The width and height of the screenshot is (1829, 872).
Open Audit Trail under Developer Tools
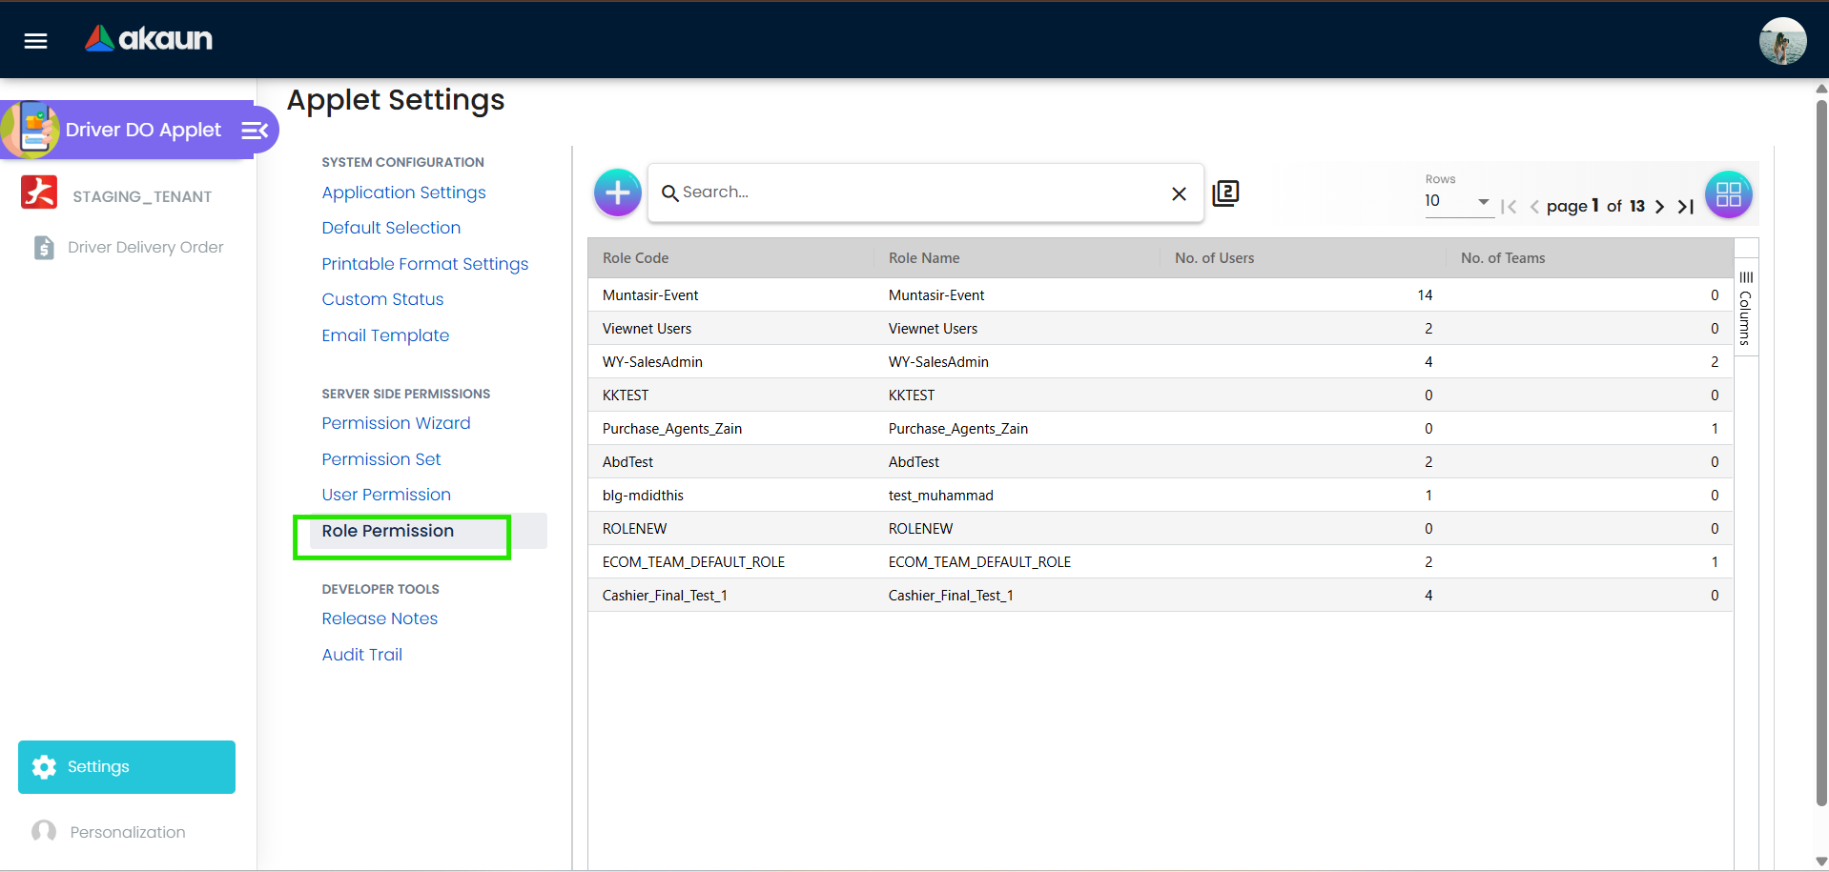point(361,654)
